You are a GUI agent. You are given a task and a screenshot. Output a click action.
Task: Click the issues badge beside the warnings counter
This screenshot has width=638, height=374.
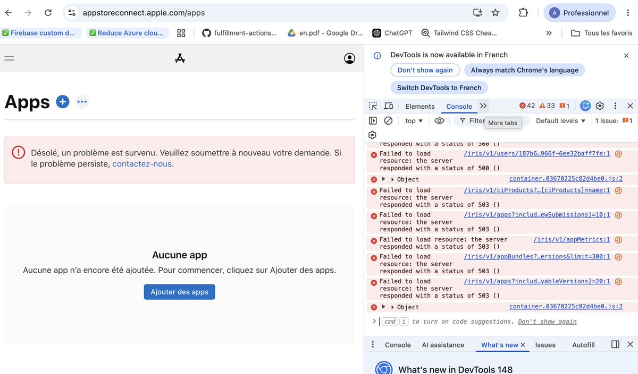tap(565, 106)
